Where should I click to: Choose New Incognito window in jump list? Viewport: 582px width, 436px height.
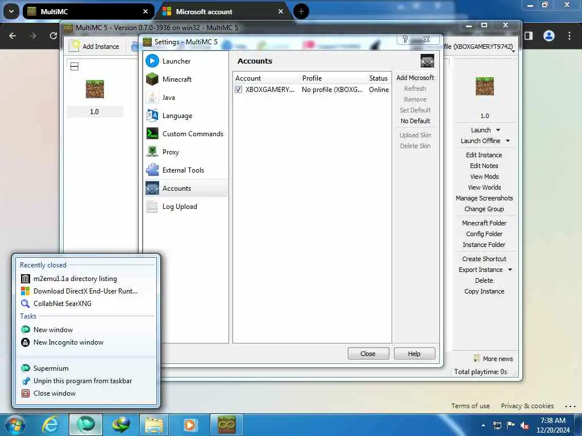pyautogui.click(x=86, y=342)
